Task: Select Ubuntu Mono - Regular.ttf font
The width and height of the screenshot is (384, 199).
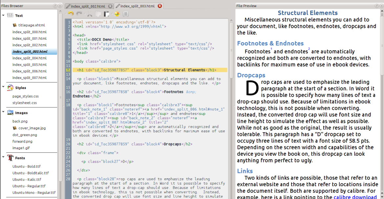Action: pyautogui.click(x=34, y=193)
